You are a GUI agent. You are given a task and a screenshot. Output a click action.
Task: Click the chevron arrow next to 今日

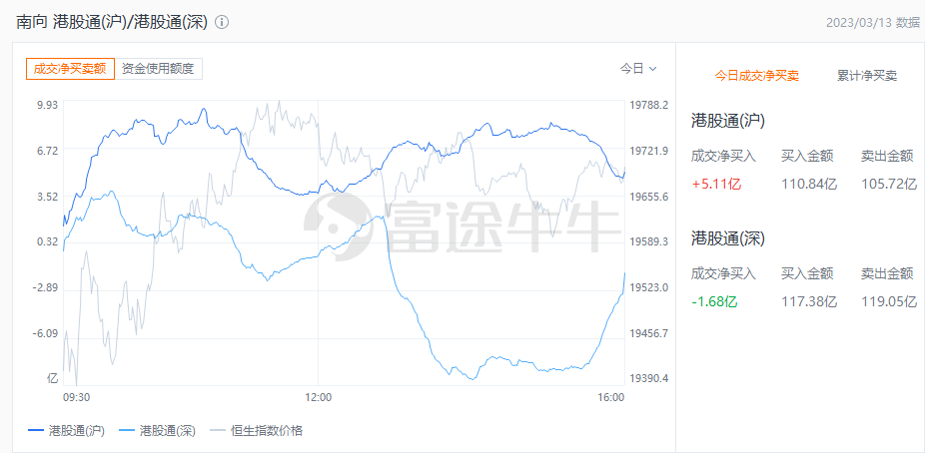[x=653, y=69]
